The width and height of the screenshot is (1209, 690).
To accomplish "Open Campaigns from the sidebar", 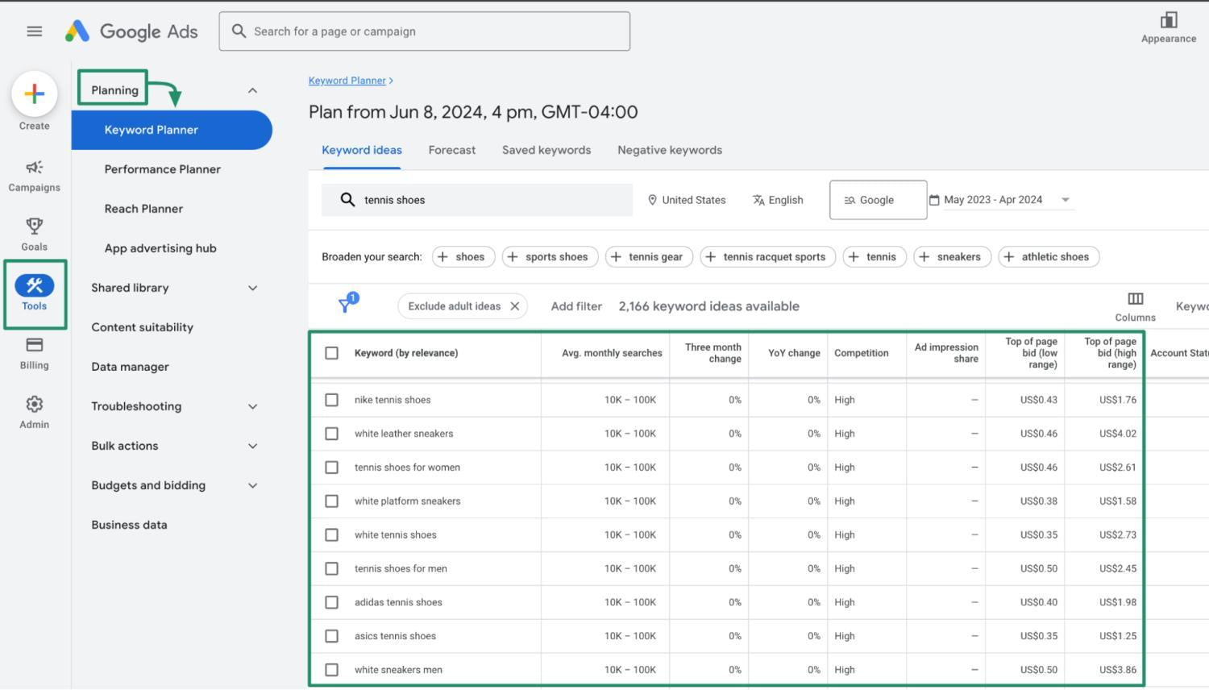I will 34,176.
